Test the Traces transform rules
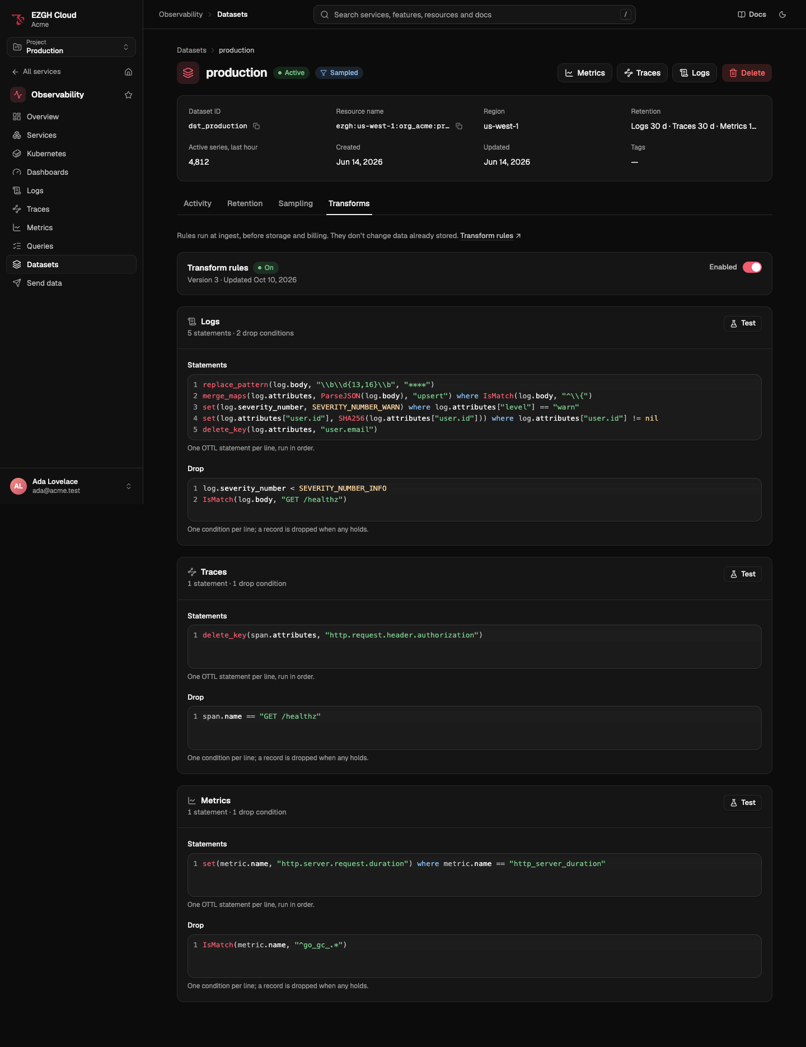Image resolution: width=806 pixels, height=1047 pixels. (742, 574)
